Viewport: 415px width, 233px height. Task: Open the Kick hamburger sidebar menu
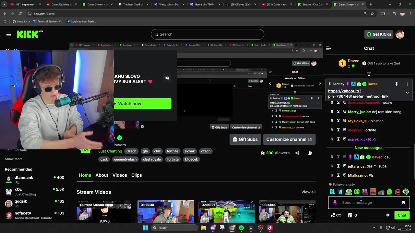[x=9, y=34]
